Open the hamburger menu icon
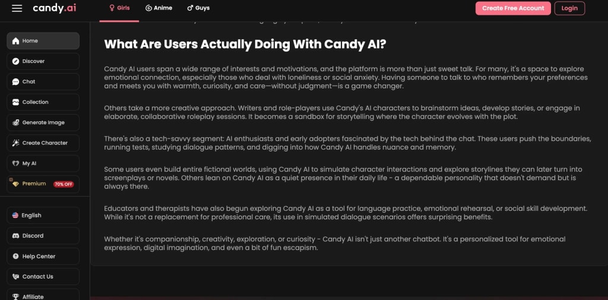The image size is (608, 300). (17, 8)
